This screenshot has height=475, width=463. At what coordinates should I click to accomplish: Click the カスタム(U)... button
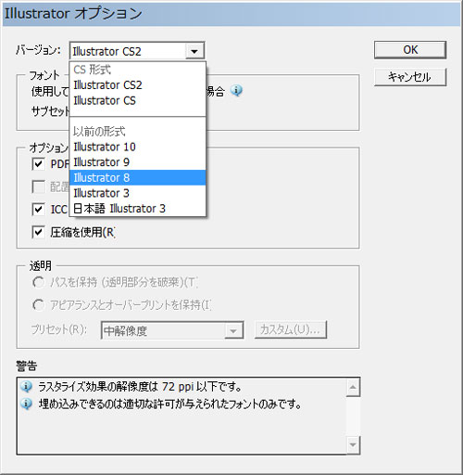pos(291,329)
